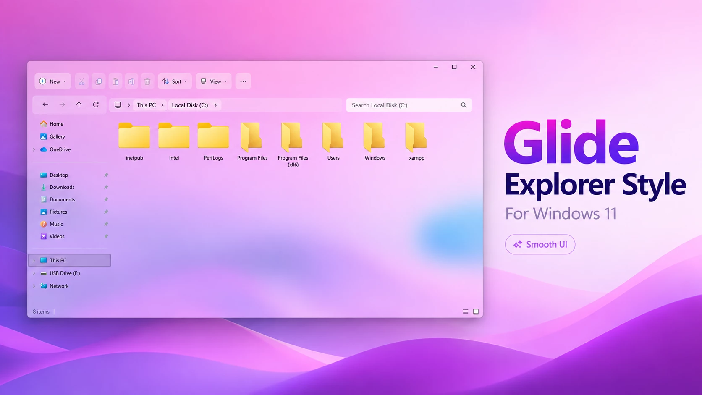
Task: Select the Intel folder
Action: pos(174,141)
